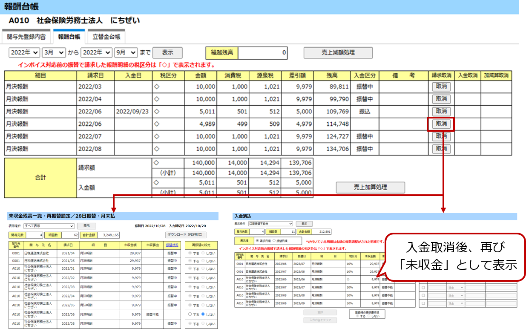Open the start month dropdown showing 3月
526x329 pixels.
click(54, 52)
